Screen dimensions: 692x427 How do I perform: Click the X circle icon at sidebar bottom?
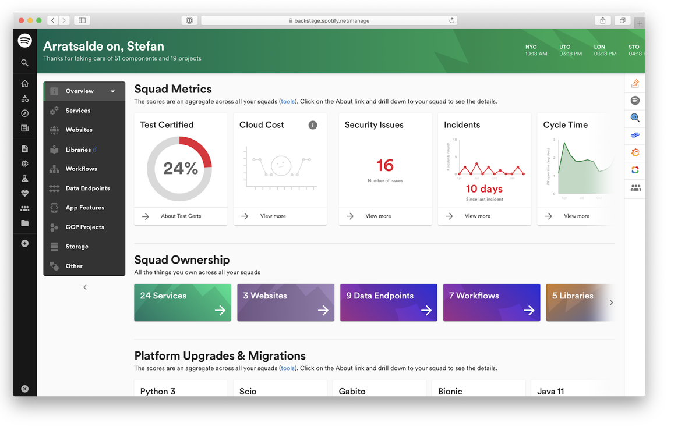(x=24, y=389)
